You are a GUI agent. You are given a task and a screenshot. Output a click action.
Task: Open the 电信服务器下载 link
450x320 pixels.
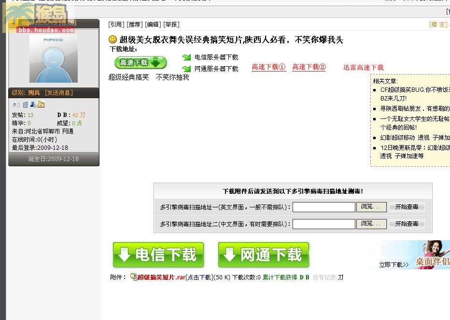(216, 57)
